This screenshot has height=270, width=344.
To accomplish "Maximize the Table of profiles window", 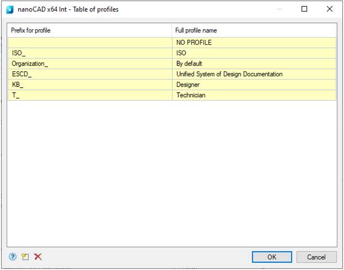I will (x=304, y=9).
